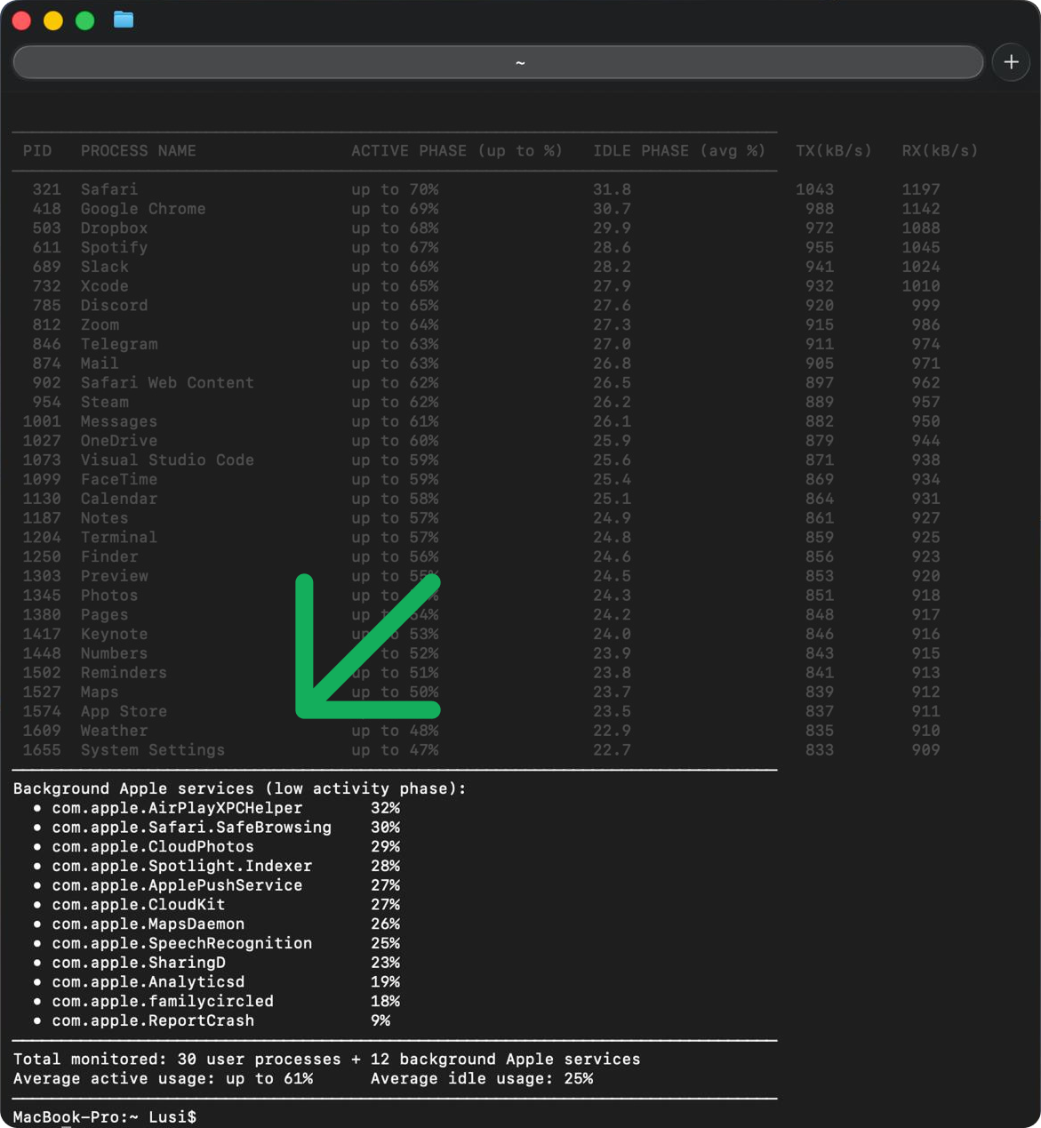Click the Google Chrome process entry

(x=142, y=209)
